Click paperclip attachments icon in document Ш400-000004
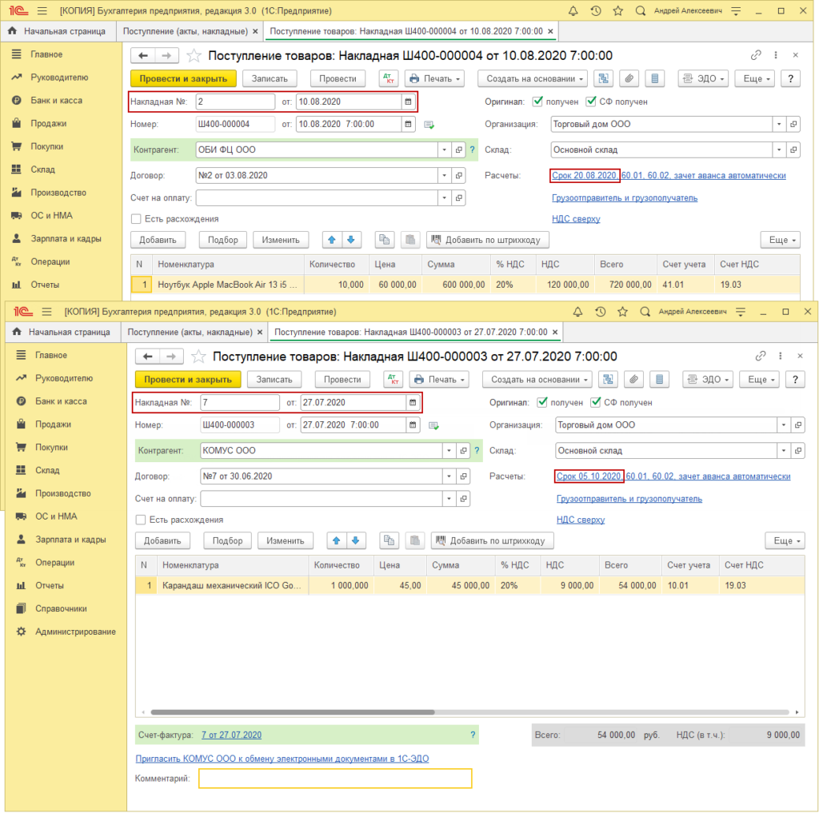This screenshot has height=813, width=819. pos(629,78)
